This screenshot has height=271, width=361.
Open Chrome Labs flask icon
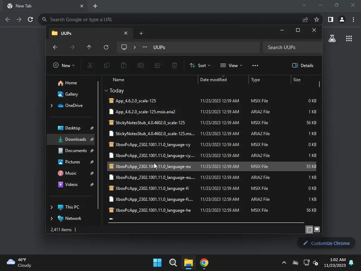tap(332, 38)
